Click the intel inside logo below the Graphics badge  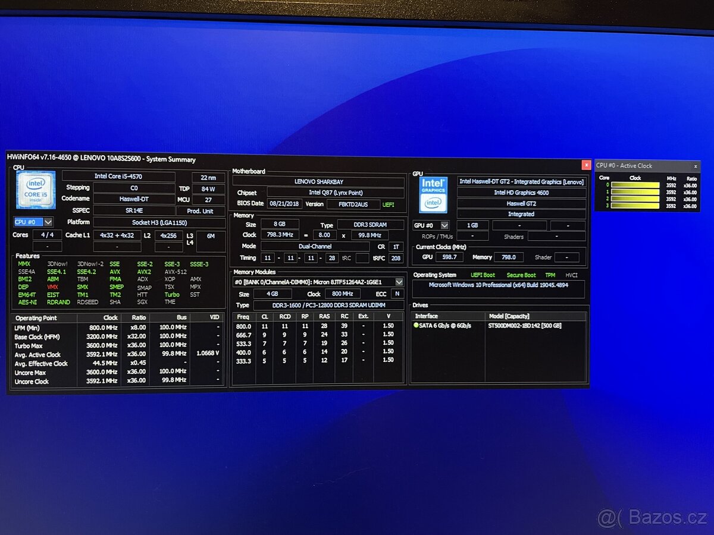[x=433, y=203]
